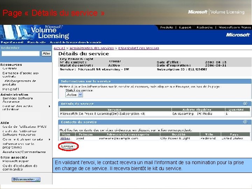Open Guide de l'utilisateur MVLS
Screen dimensions: 252x189
coord(24,127)
